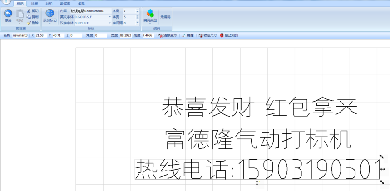Viewport: 390px width, 191px height.
Task: Open the round application menu button
Action: point(6,2)
